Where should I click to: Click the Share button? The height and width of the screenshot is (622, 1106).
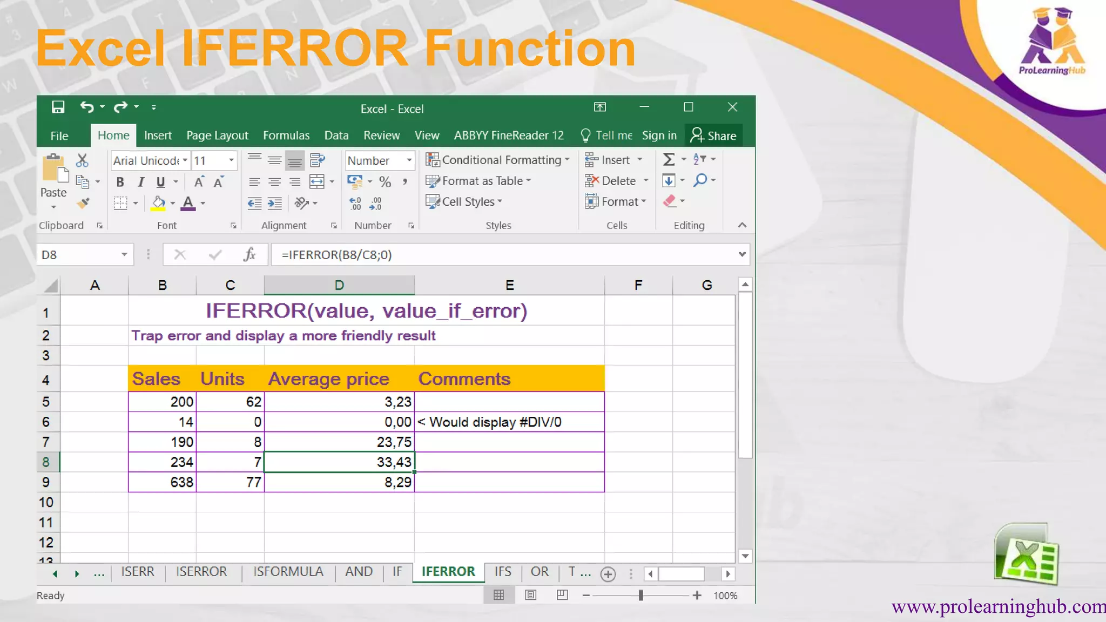(x=713, y=136)
